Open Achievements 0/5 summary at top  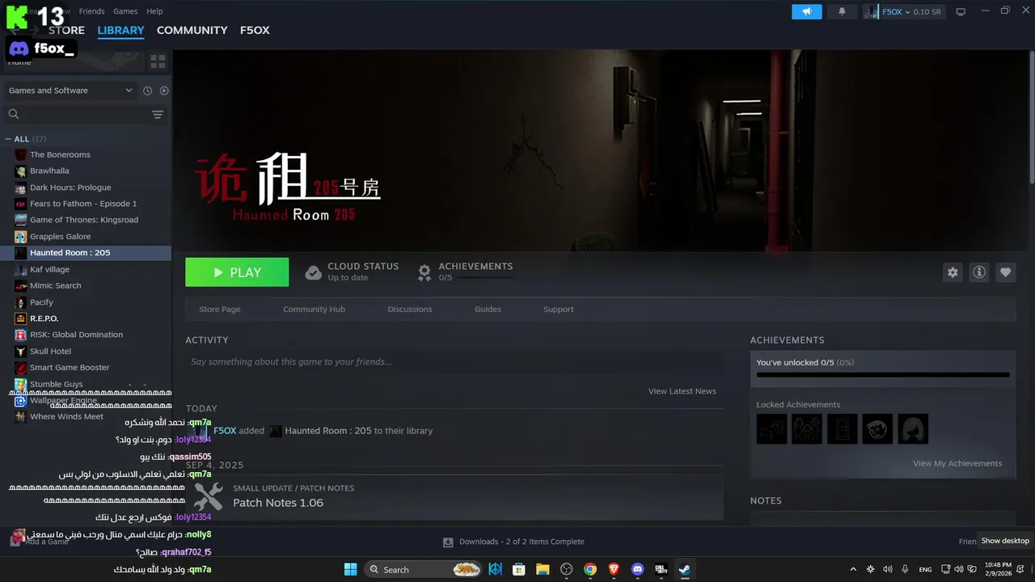click(465, 272)
